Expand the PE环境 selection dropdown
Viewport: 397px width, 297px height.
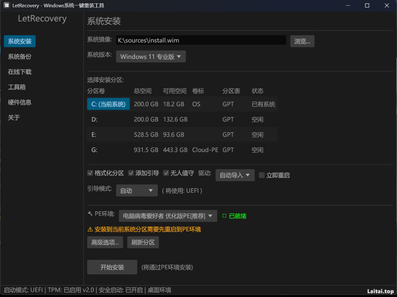tap(168, 216)
